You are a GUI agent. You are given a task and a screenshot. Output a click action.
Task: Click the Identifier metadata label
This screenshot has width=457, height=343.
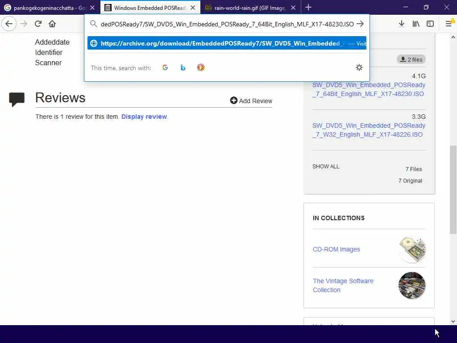point(49,53)
